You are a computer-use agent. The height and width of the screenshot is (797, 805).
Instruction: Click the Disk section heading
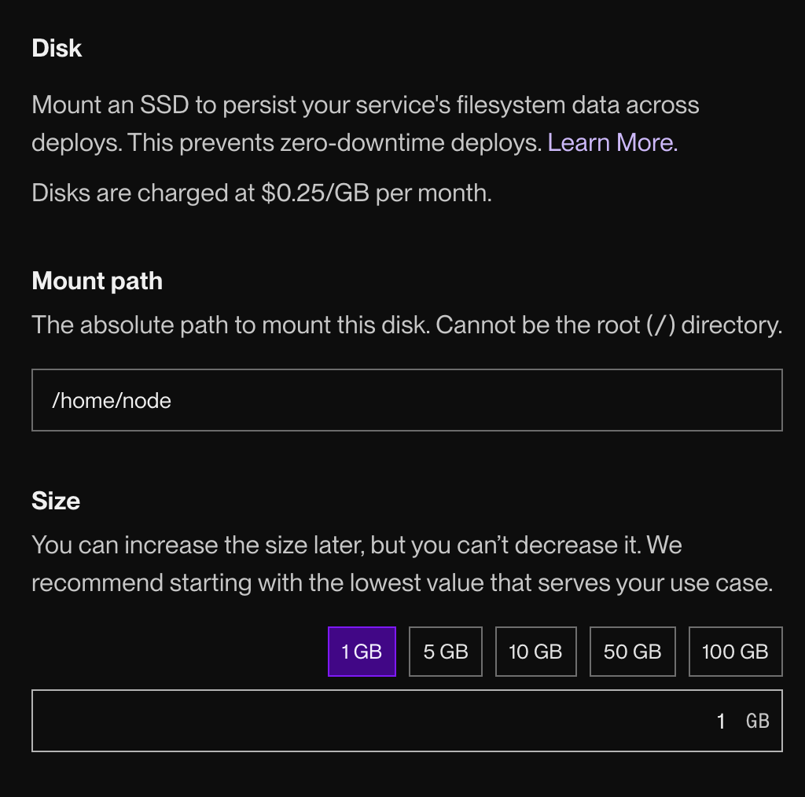[56, 48]
